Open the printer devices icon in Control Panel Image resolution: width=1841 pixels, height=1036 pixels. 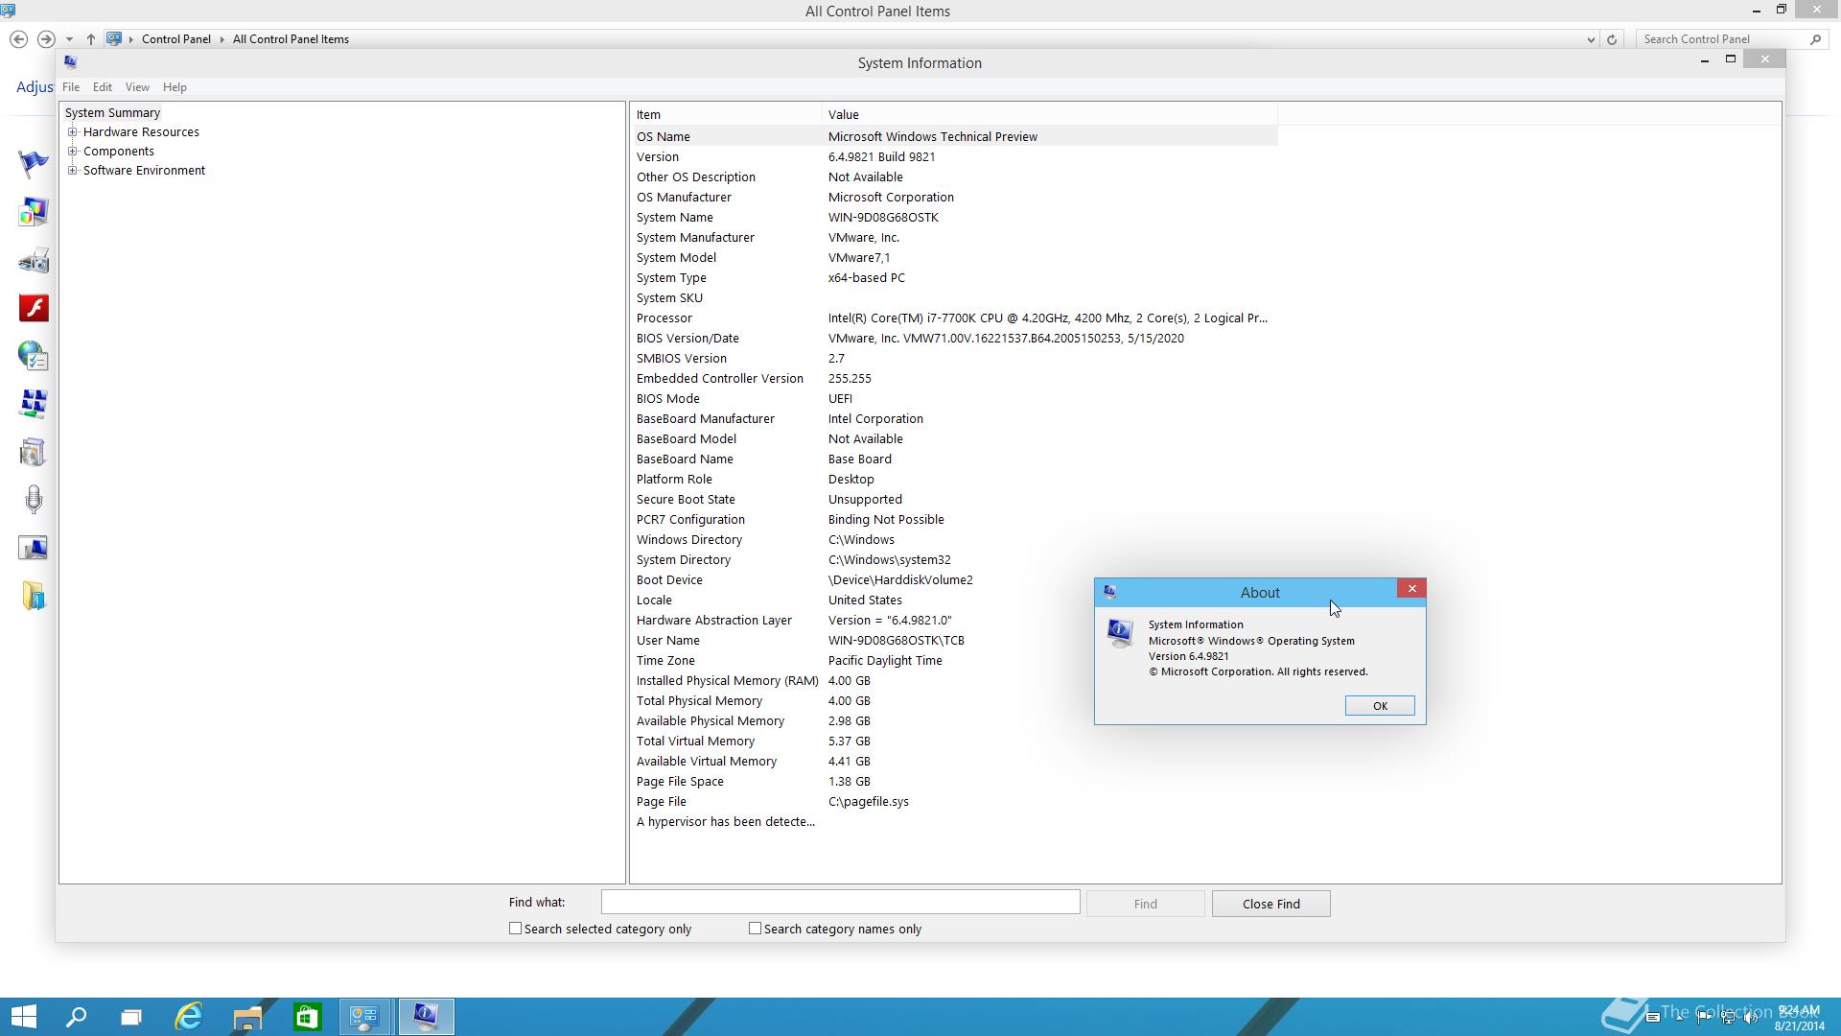(x=33, y=260)
